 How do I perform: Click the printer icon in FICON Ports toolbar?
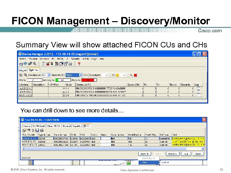(42, 130)
